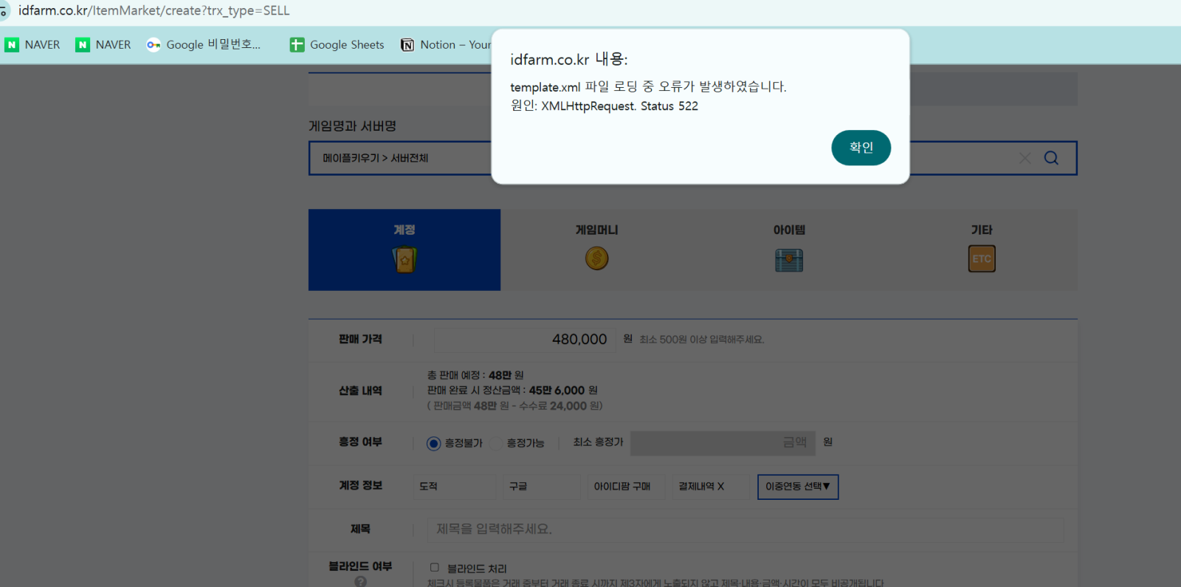Open Google Sheets bookmark
Image resolution: width=1181 pixels, height=587 pixels.
point(337,45)
